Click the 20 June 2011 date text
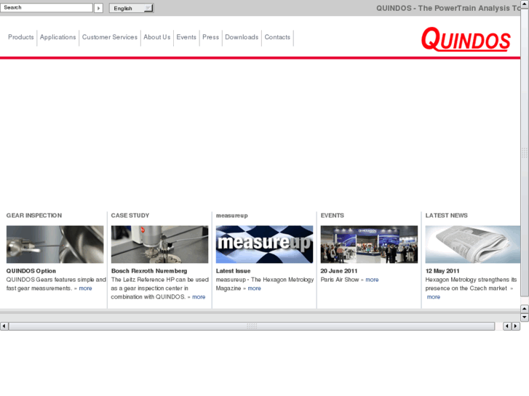 (339, 271)
